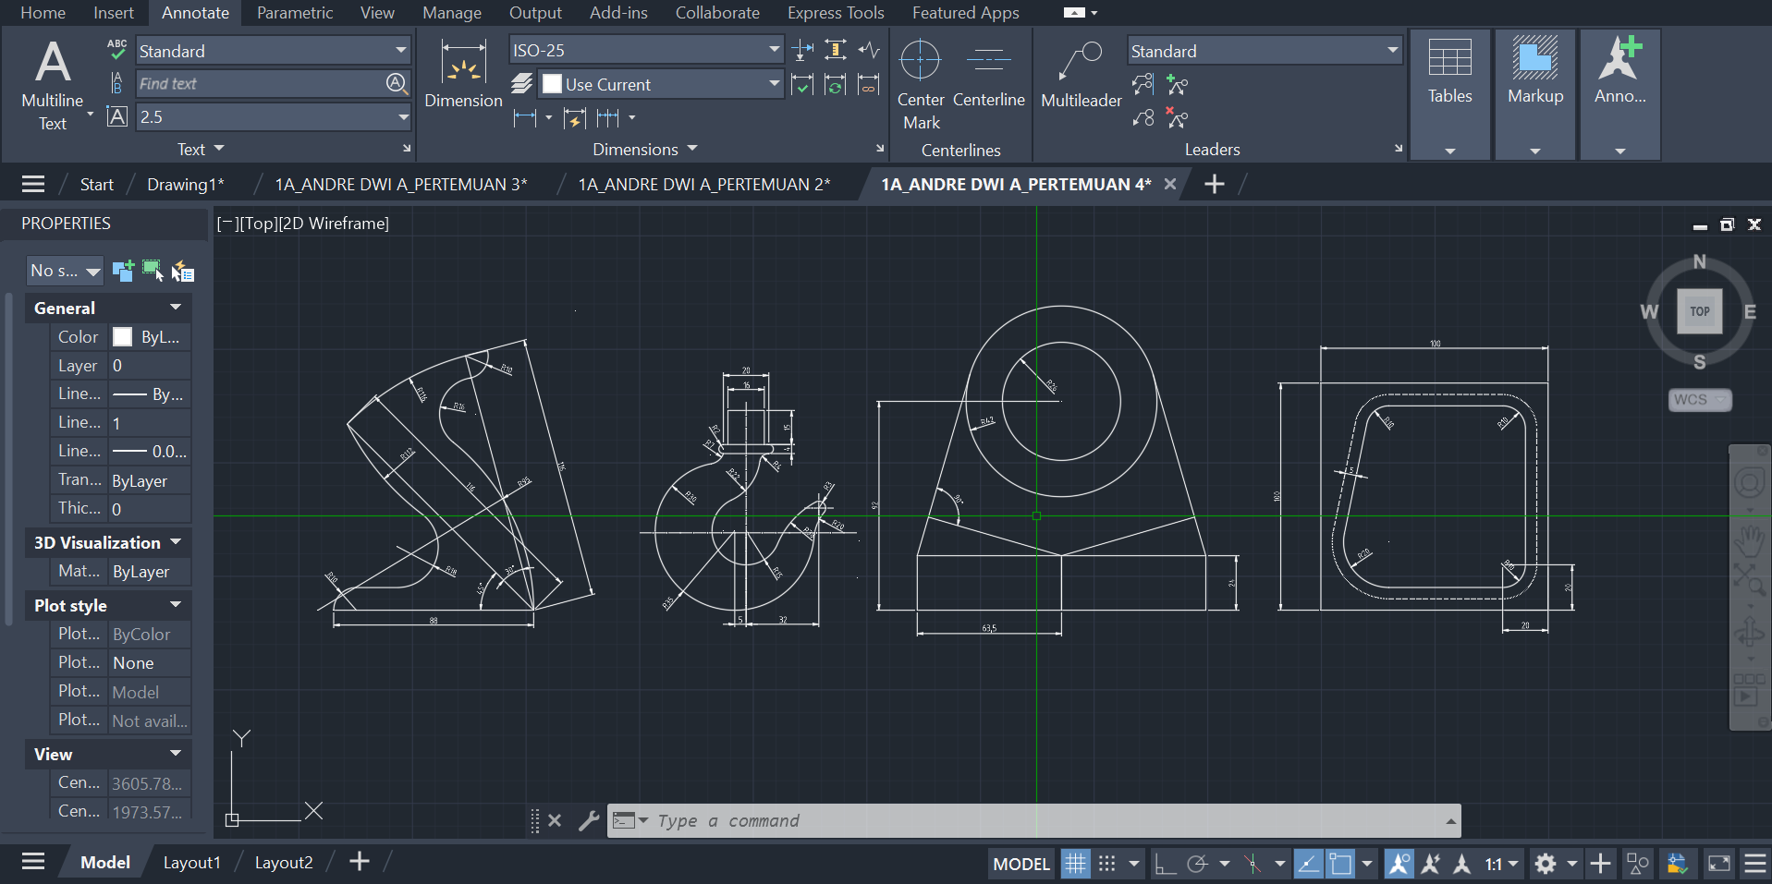Viewport: 1772px width, 884px height.
Task: Click the Use Current white color swatch
Action: [552, 84]
